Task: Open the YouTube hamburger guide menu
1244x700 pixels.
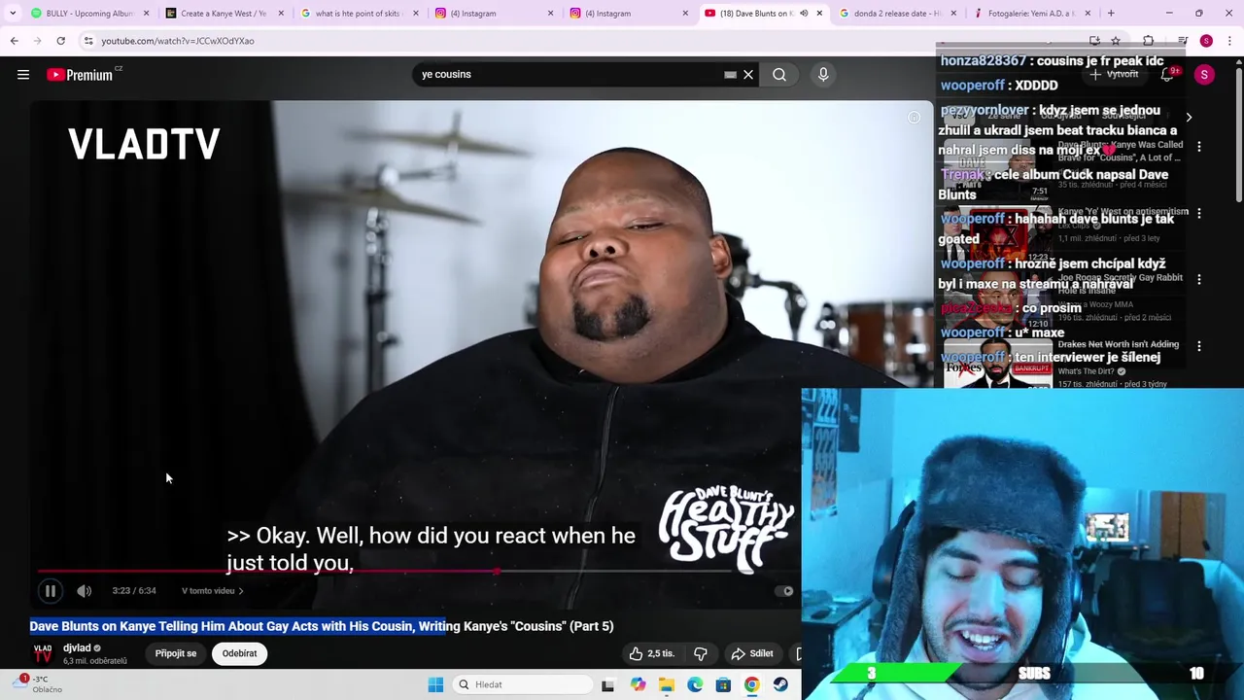Action: click(23, 75)
